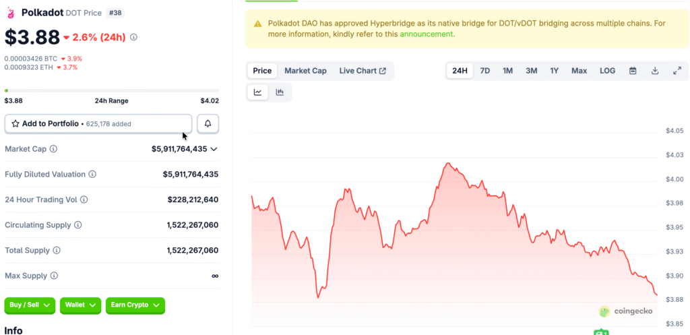The image size is (690, 335).
Task: Open the announcement link in banner
Action: click(427, 34)
